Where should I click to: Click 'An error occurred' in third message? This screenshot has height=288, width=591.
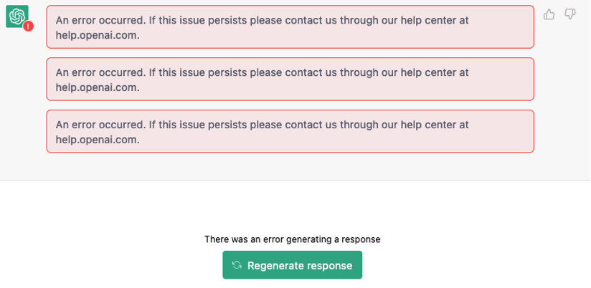(x=100, y=125)
